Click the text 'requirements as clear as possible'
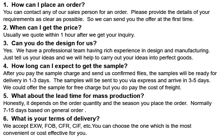Viewport: 222px width, 139px height. point(44,19)
